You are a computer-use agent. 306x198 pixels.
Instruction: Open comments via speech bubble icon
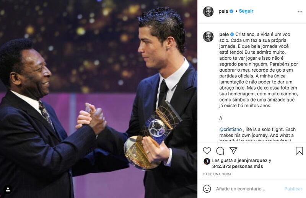coord(220,151)
